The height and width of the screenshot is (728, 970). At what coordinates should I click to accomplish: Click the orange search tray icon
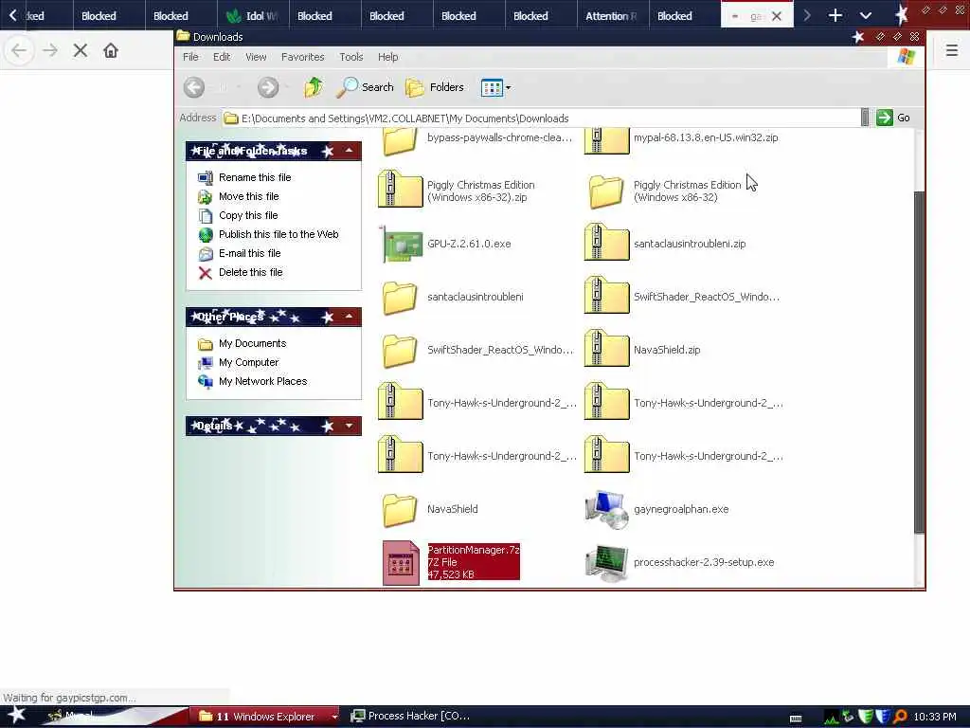900,717
